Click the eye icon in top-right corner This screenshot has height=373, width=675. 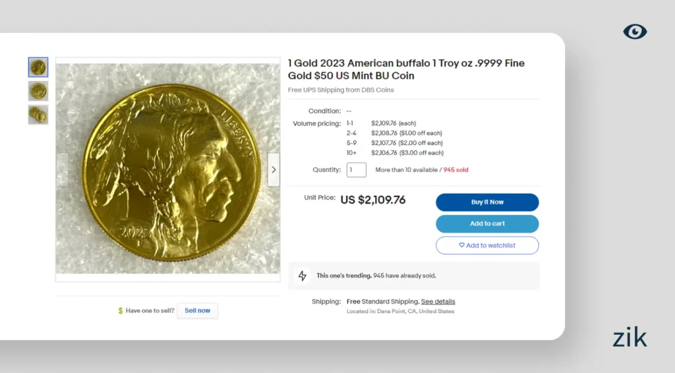pos(635,31)
